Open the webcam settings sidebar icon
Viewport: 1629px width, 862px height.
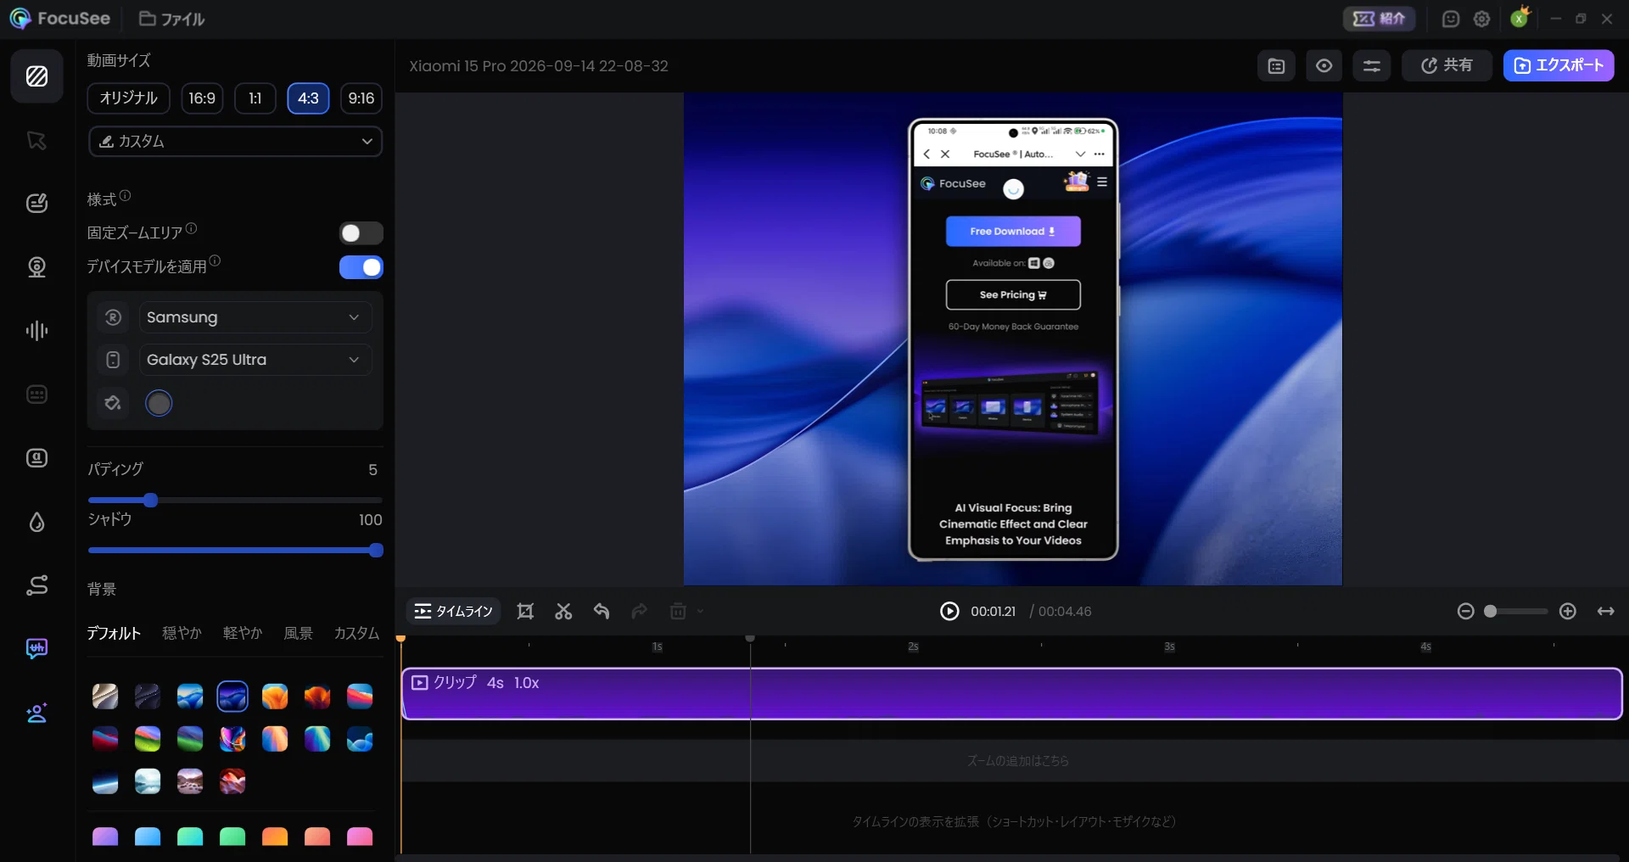pos(36,267)
